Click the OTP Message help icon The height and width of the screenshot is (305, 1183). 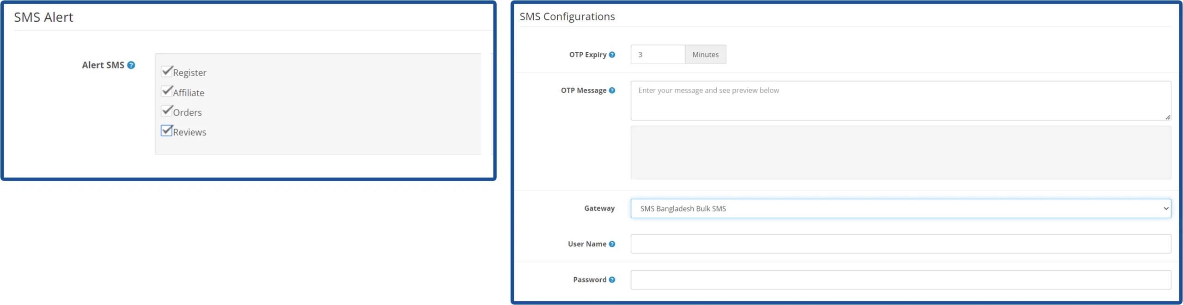pyautogui.click(x=612, y=91)
